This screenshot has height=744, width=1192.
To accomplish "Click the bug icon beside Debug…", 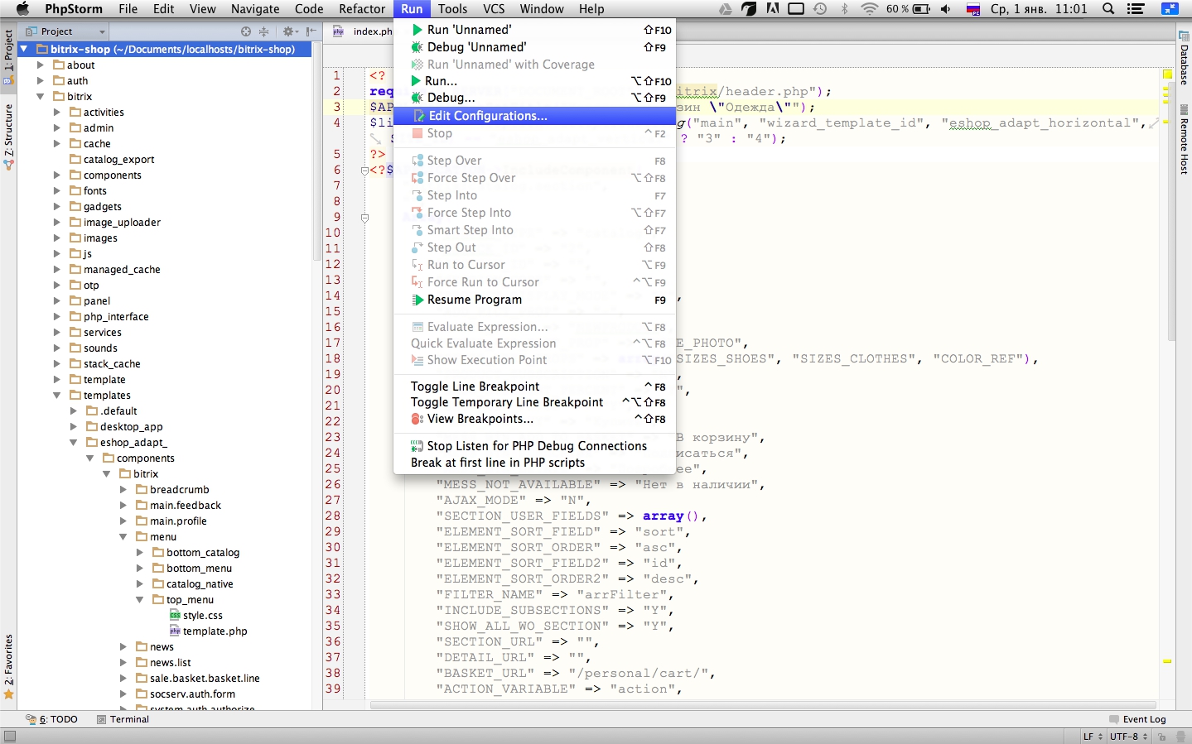I will click(x=417, y=98).
